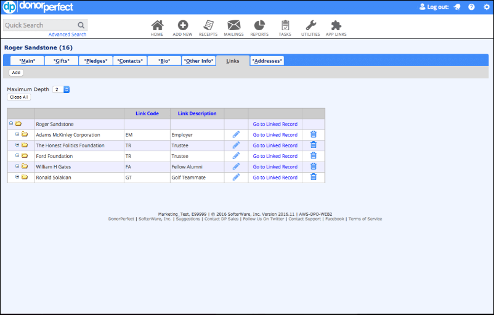Select the Fellow Alumni description cell
This screenshot has width=494, height=315.
coord(197,167)
